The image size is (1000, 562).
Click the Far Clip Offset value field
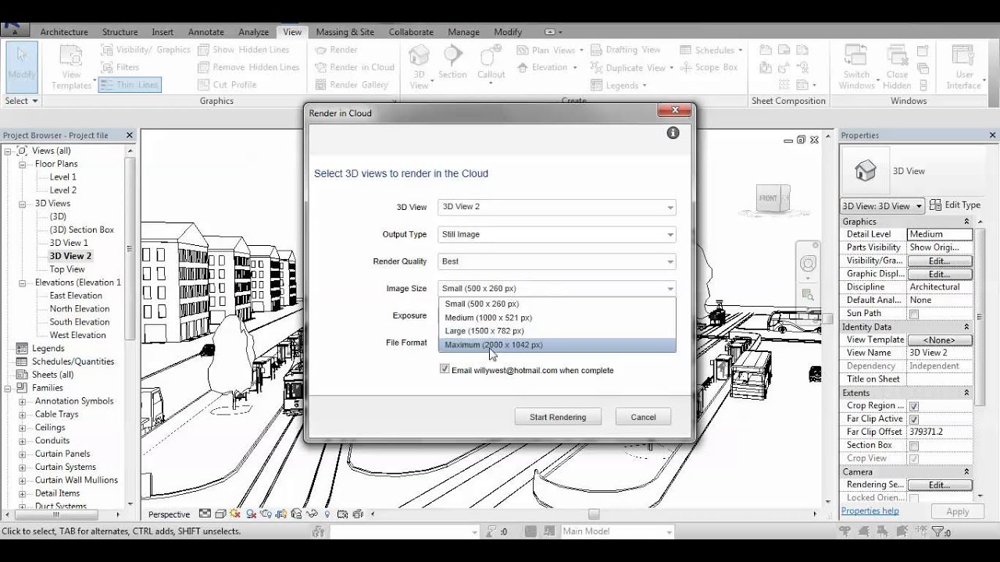(x=940, y=432)
